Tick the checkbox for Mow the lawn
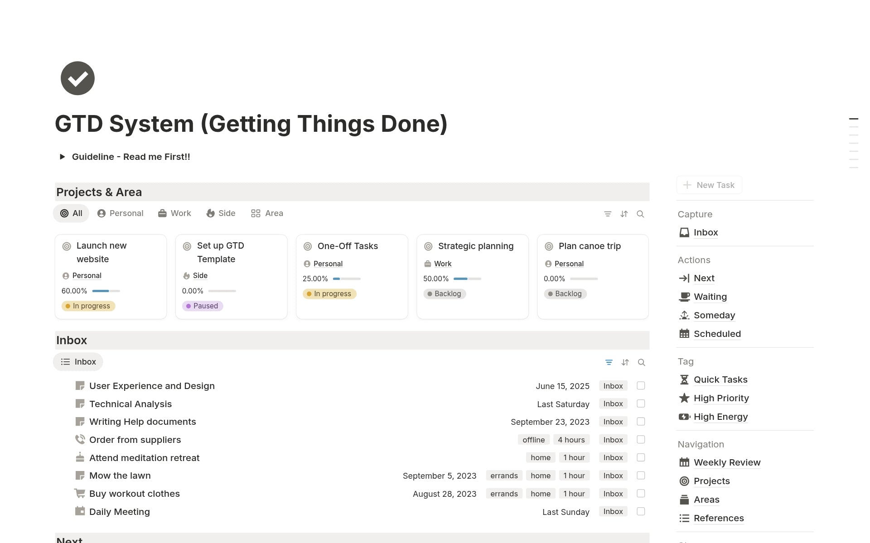This screenshot has width=870, height=543. pyautogui.click(x=641, y=476)
